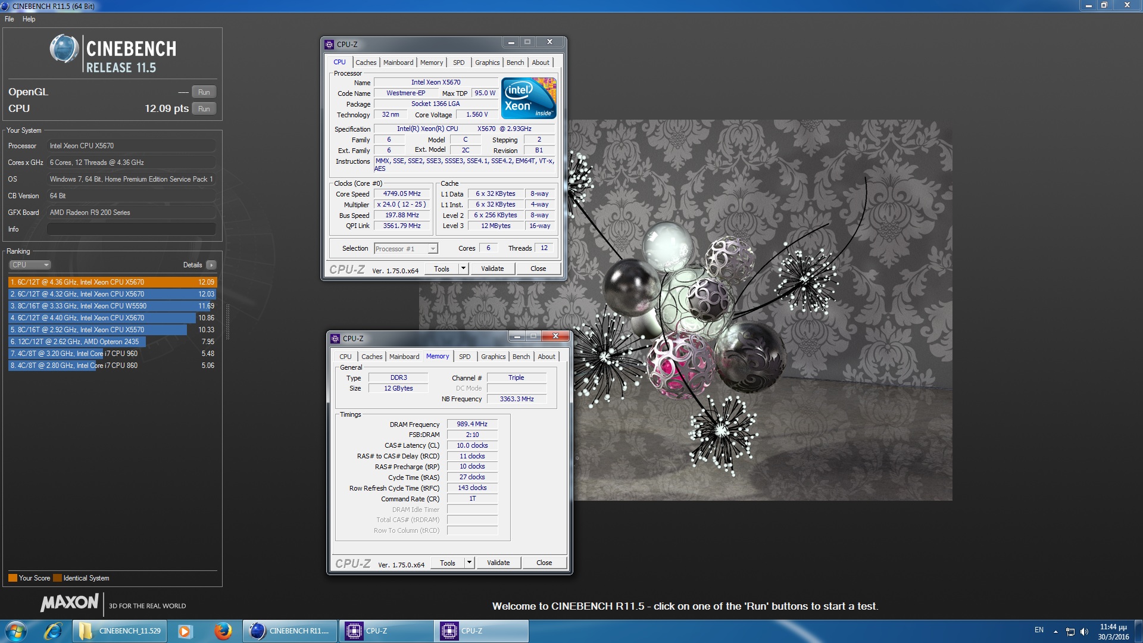Select the Core i7 860 ranking row
Screen dimensions: 1143x643
click(113, 366)
